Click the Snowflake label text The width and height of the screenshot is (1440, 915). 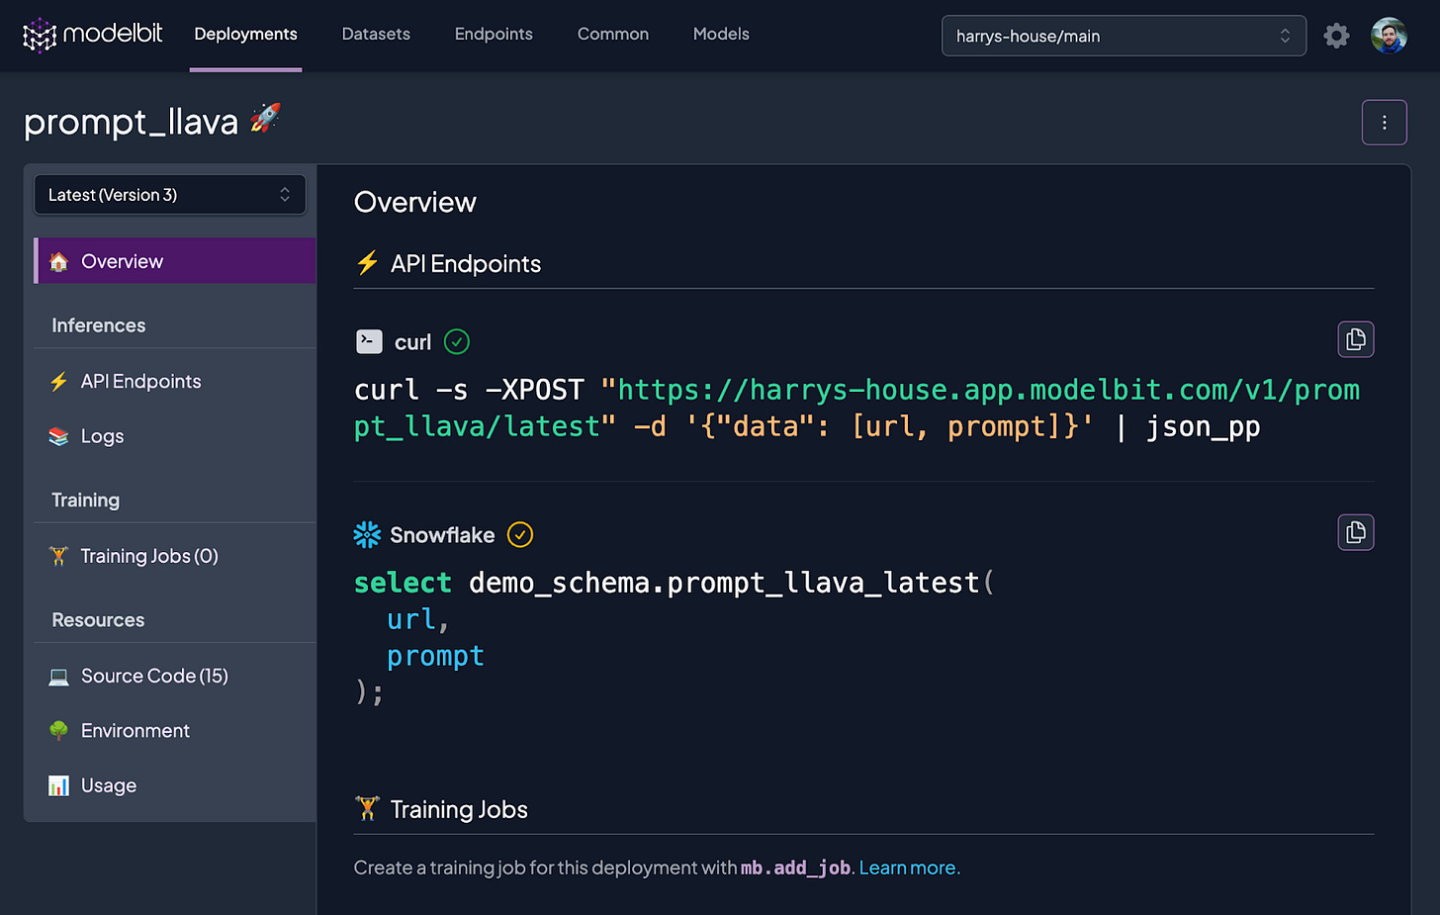coord(442,535)
